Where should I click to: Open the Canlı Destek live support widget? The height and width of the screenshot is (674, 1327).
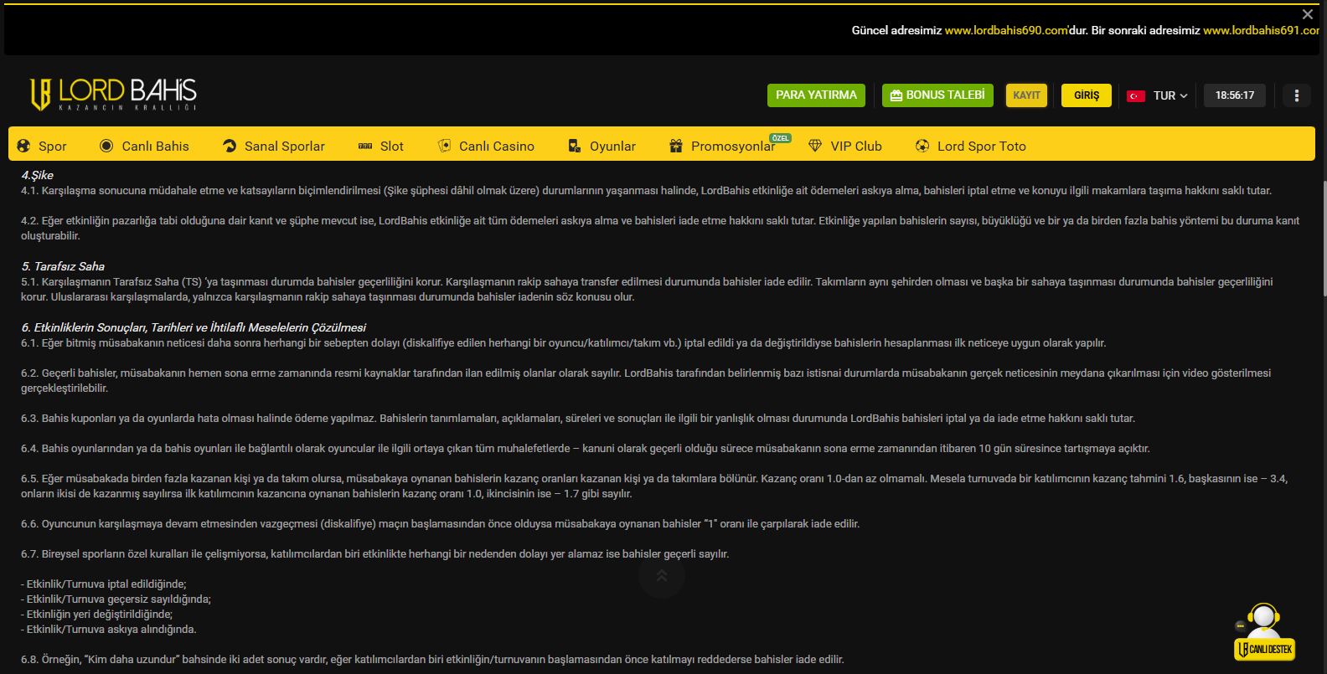(x=1264, y=633)
